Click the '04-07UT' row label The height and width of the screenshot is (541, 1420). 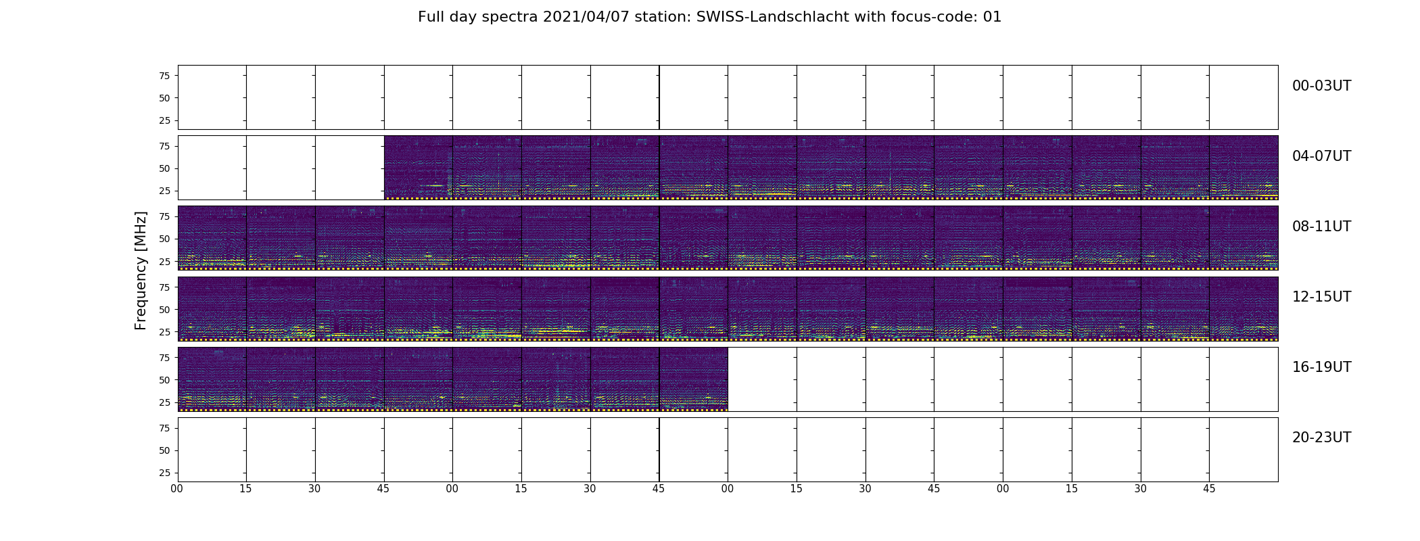(x=1321, y=156)
